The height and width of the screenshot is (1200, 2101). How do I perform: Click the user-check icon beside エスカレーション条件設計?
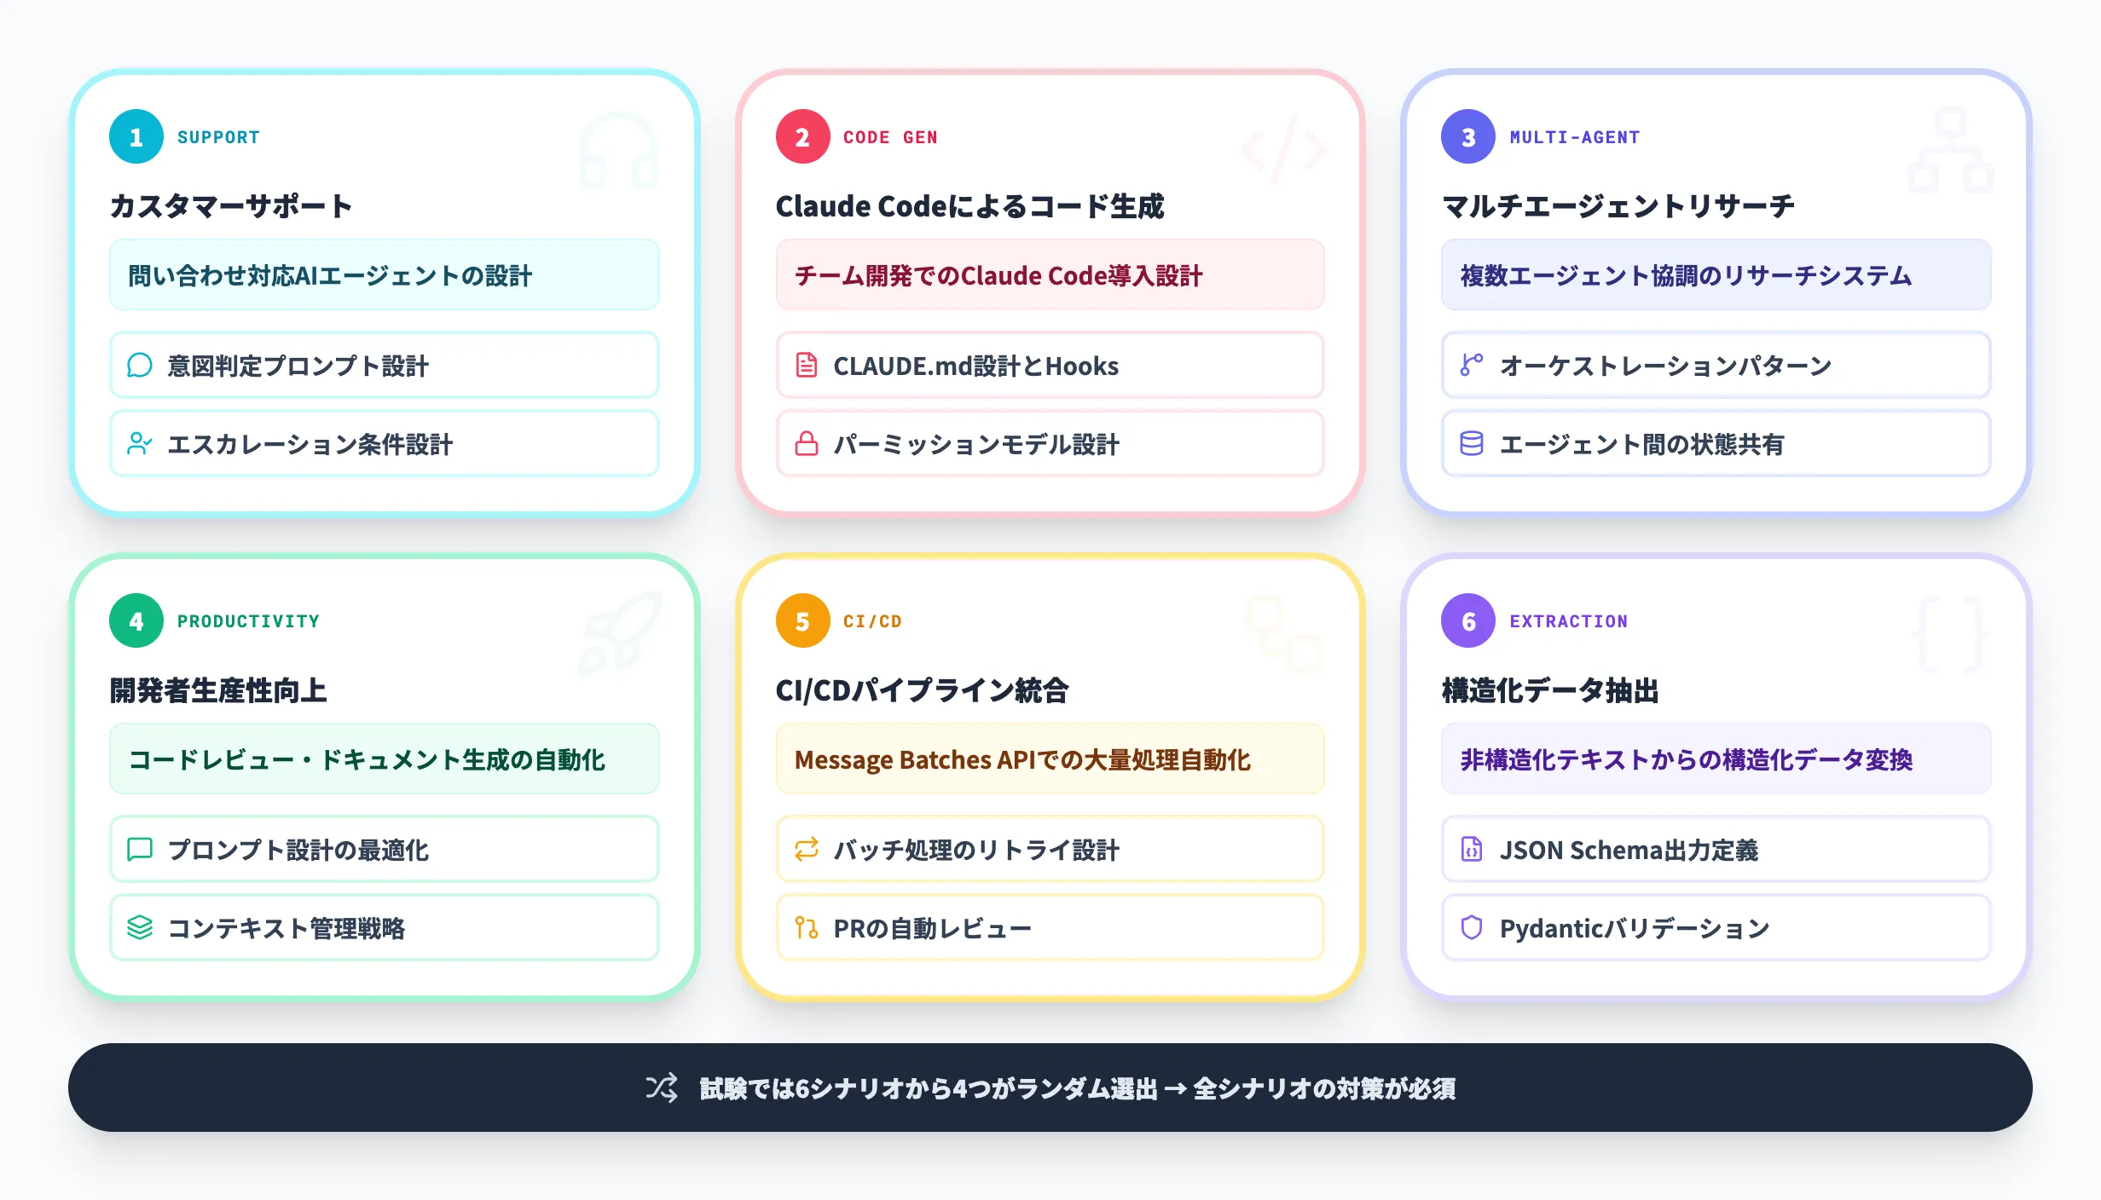(140, 444)
